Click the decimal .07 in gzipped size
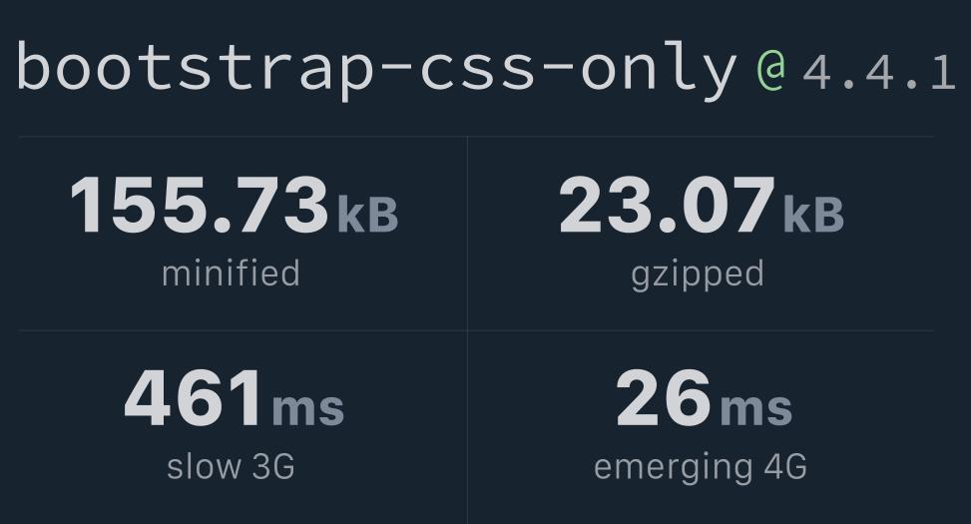Image resolution: width=971 pixels, height=524 pixels. click(718, 205)
